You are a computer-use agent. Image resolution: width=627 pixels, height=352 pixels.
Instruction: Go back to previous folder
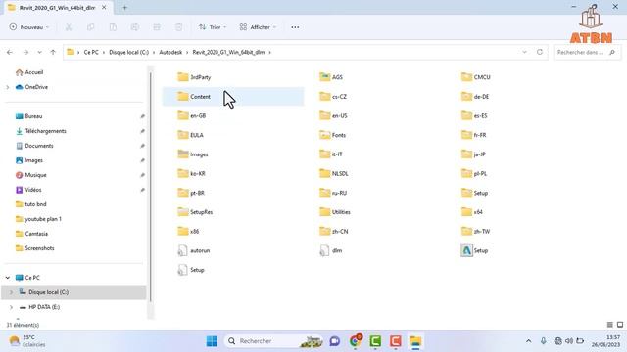10,52
